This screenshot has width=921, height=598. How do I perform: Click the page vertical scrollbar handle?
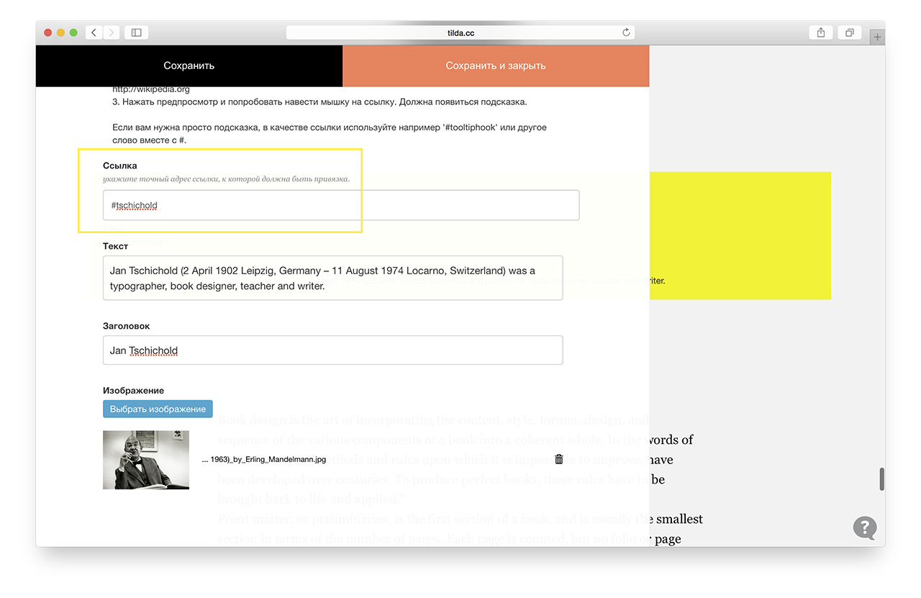[x=881, y=479]
